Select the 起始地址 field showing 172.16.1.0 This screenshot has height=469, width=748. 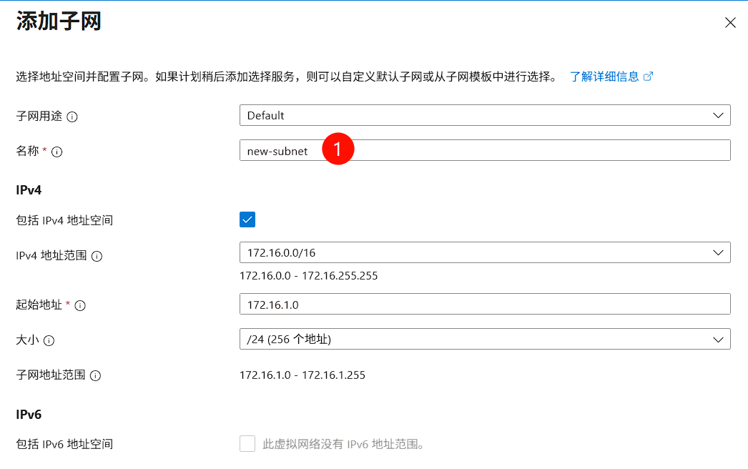485,304
